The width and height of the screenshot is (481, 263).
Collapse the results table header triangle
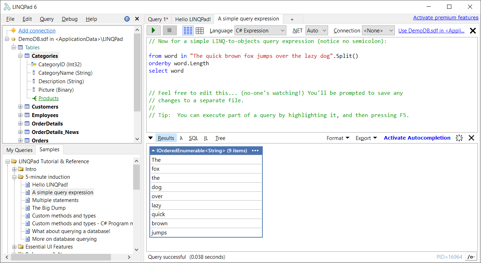pos(153,151)
